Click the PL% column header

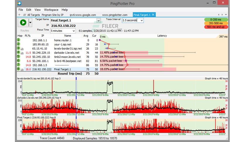pos(28,36)
